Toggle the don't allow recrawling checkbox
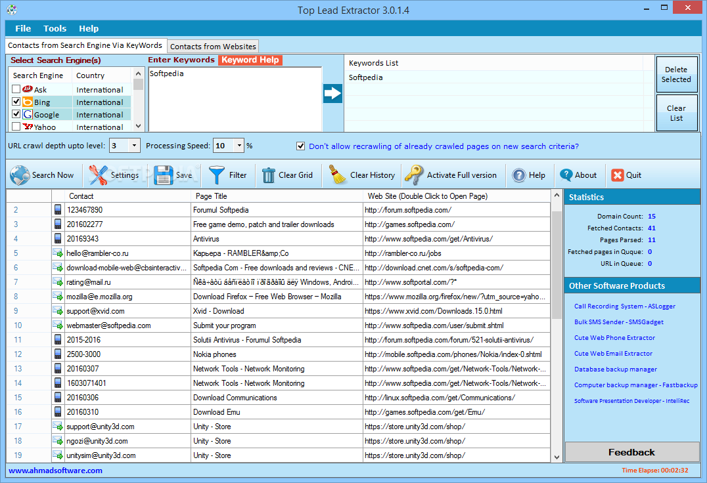Screen dimensions: 707x483 [x=301, y=146]
